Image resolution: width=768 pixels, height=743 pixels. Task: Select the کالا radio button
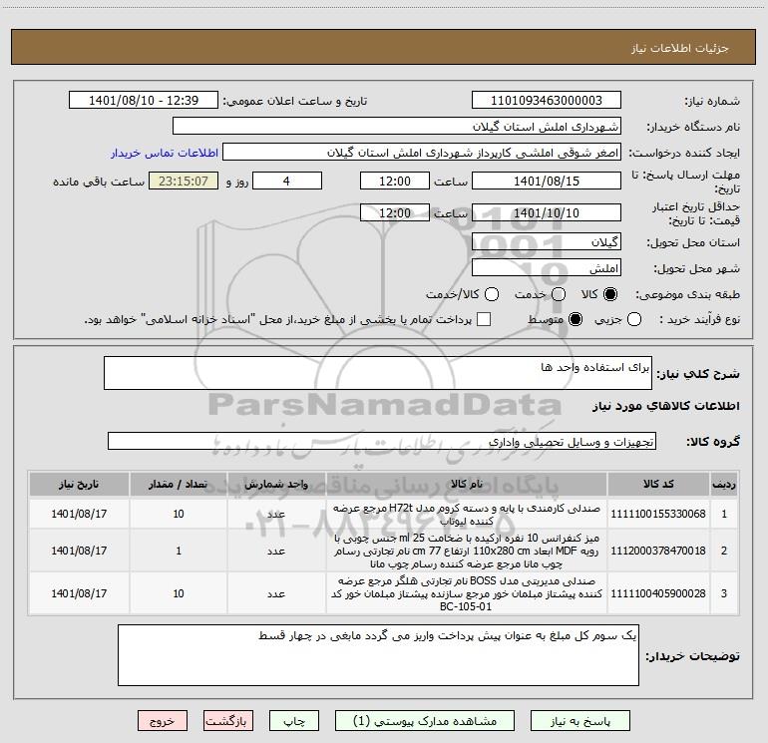[609, 294]
